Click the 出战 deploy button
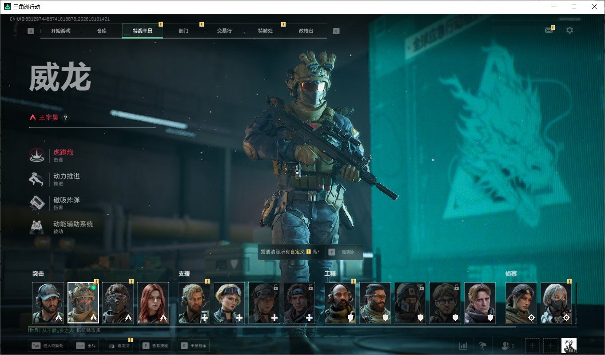Image resolution: width=605 pixels, height=355 pixels. [x=85, y=346]
